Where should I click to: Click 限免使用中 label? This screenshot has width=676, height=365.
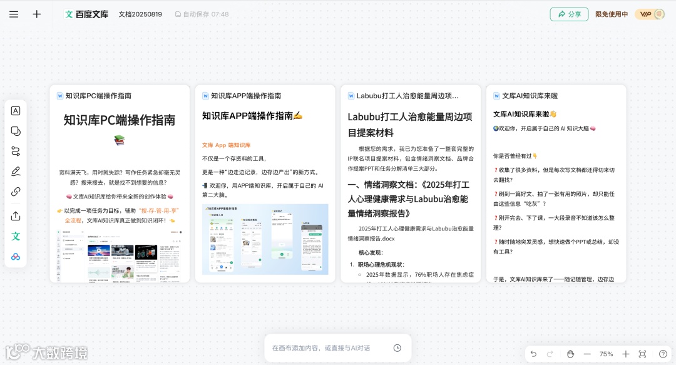click(612, 14)
